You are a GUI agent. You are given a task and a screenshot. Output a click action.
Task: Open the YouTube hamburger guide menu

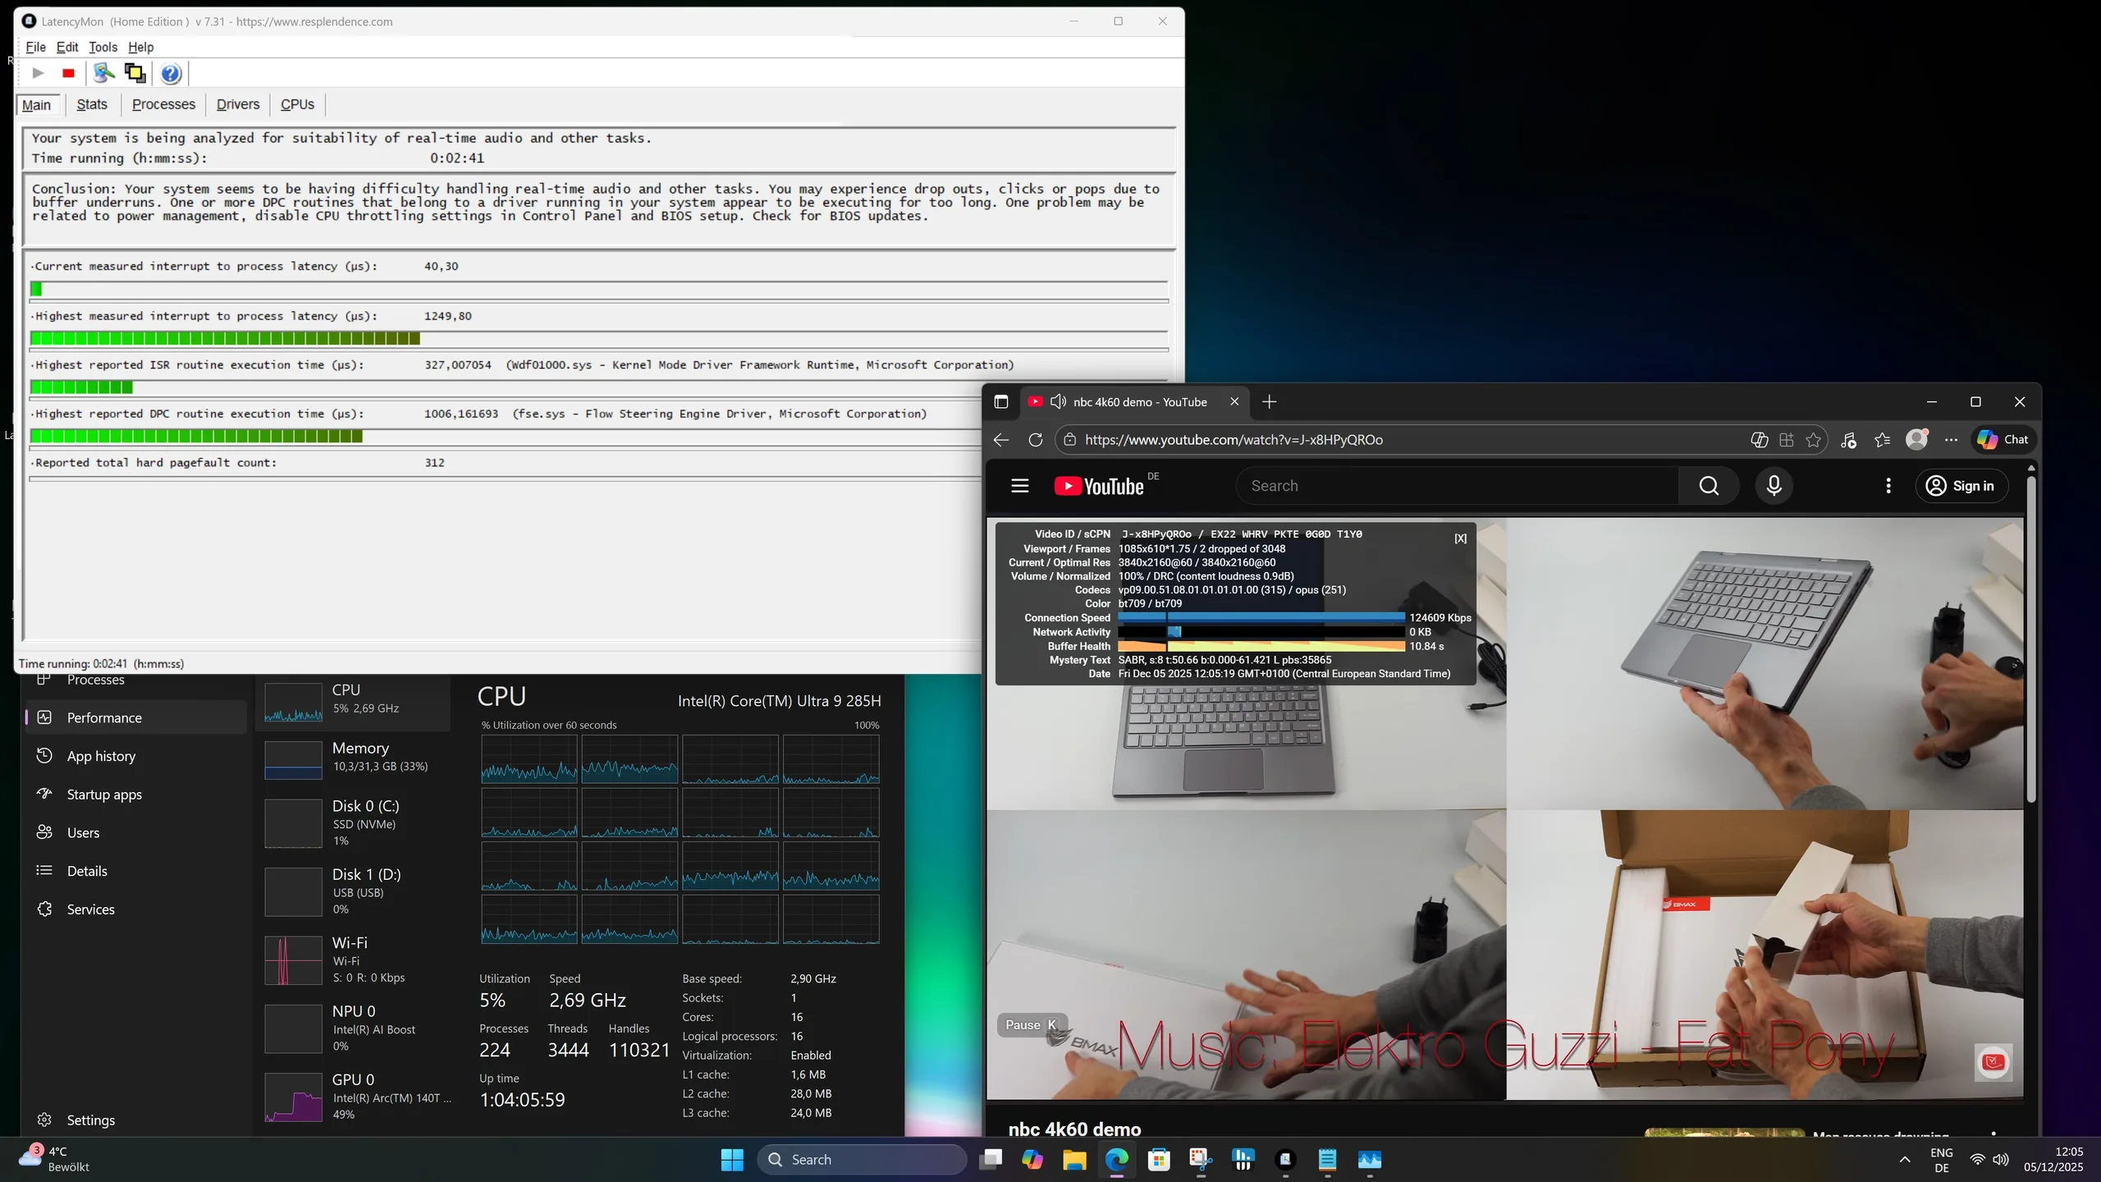pyautogui.click(x=1019, y=486)
